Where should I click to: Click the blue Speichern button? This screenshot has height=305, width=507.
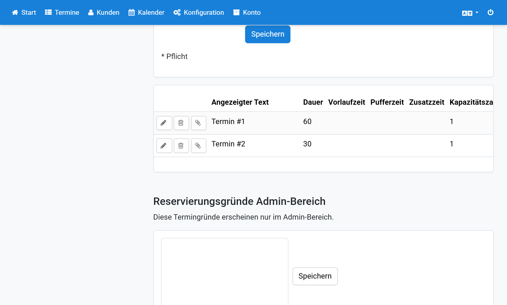268,34
